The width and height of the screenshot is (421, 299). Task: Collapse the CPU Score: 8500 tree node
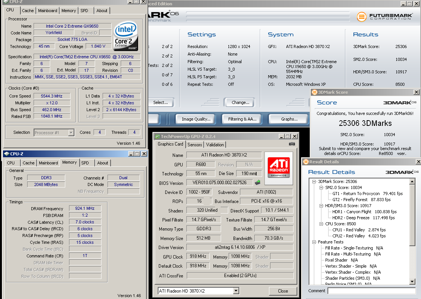(x=321, y=224)
